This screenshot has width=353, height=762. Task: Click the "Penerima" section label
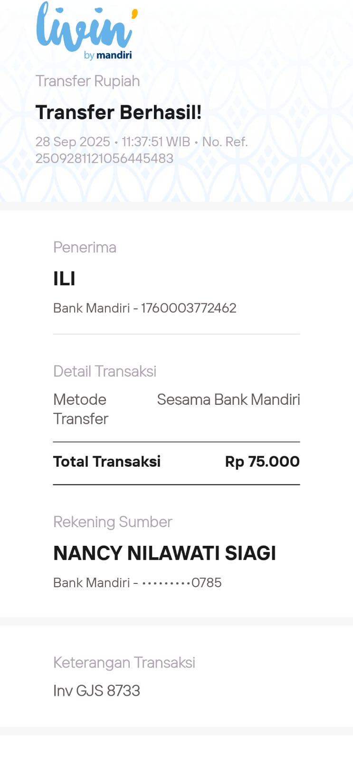[85, 247]
